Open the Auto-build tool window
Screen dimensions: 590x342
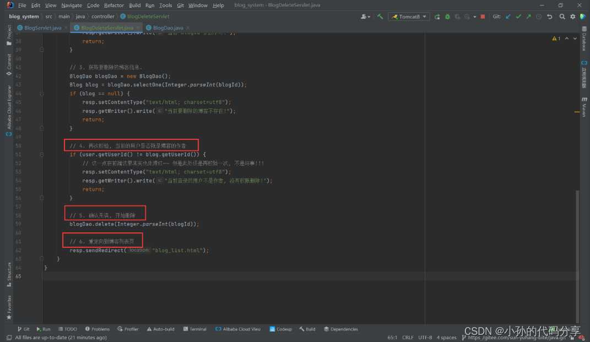pos(161,329)
